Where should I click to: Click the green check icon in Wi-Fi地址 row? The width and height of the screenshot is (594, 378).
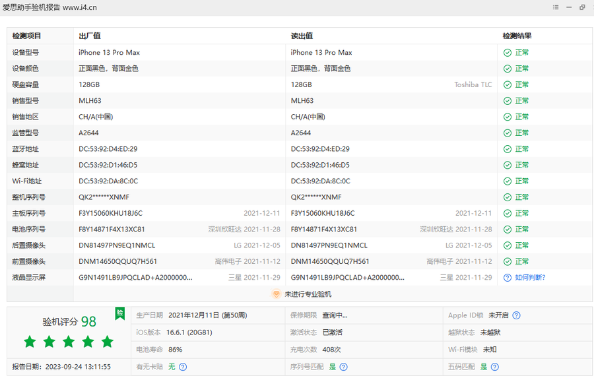coord(508,181)
